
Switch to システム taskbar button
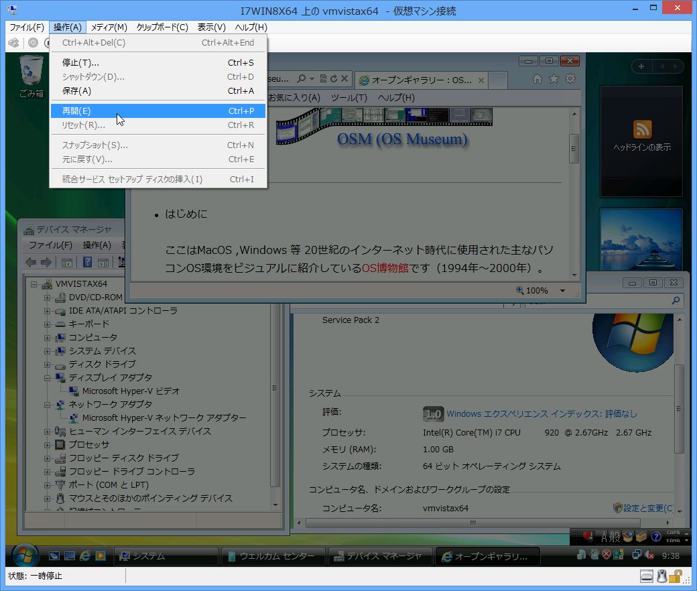pos(166,556)
